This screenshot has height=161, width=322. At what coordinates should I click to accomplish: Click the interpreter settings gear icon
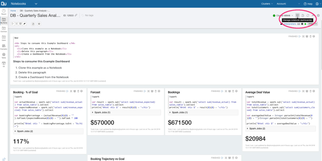pos(302,24)
